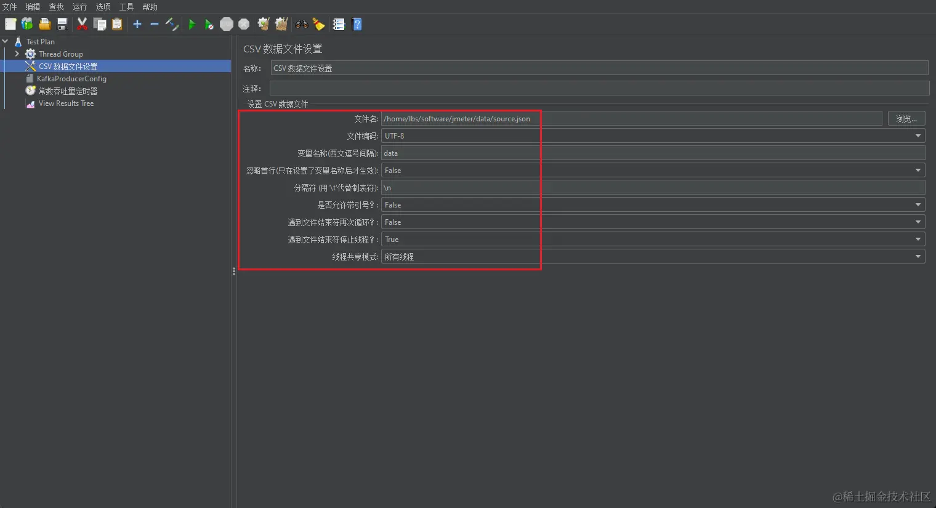Open the 遇到文件结束符停止线程 dropdown
936x508 pixels.
pyautogui.click(x=653, y=239)
